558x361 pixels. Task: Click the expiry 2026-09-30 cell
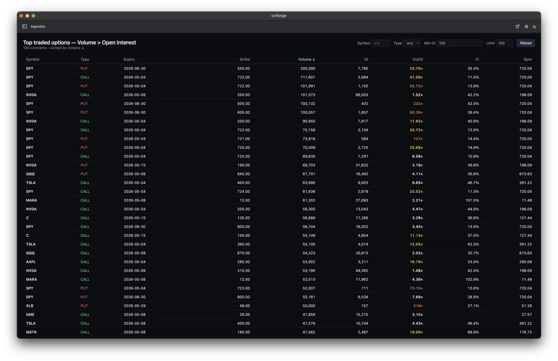pos(135,227)
